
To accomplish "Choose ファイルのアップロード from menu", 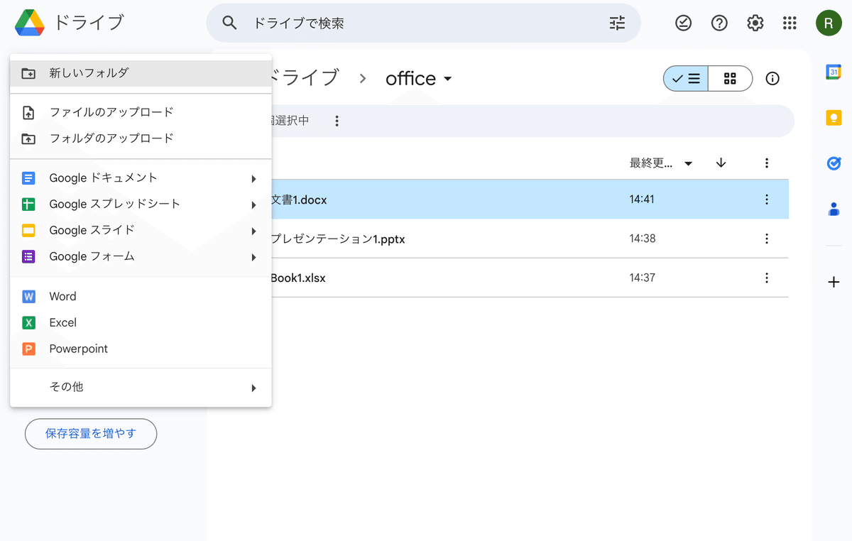I will pos(141,112).
